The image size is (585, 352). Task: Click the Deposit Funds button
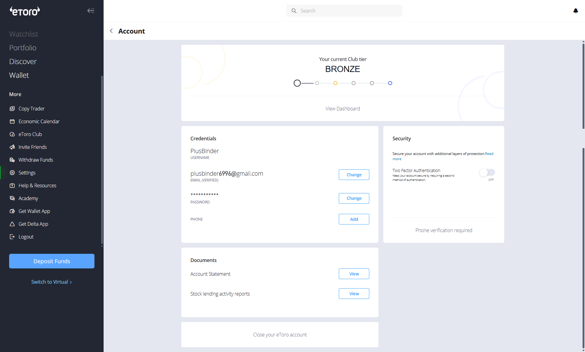click(52, 261)
